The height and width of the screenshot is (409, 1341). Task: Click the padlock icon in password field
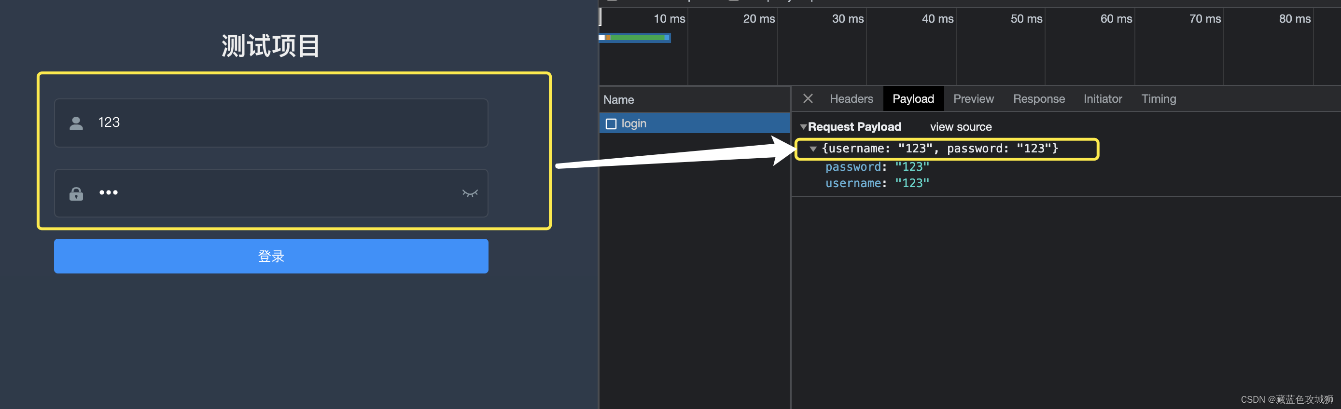click(x=77, y=193)
